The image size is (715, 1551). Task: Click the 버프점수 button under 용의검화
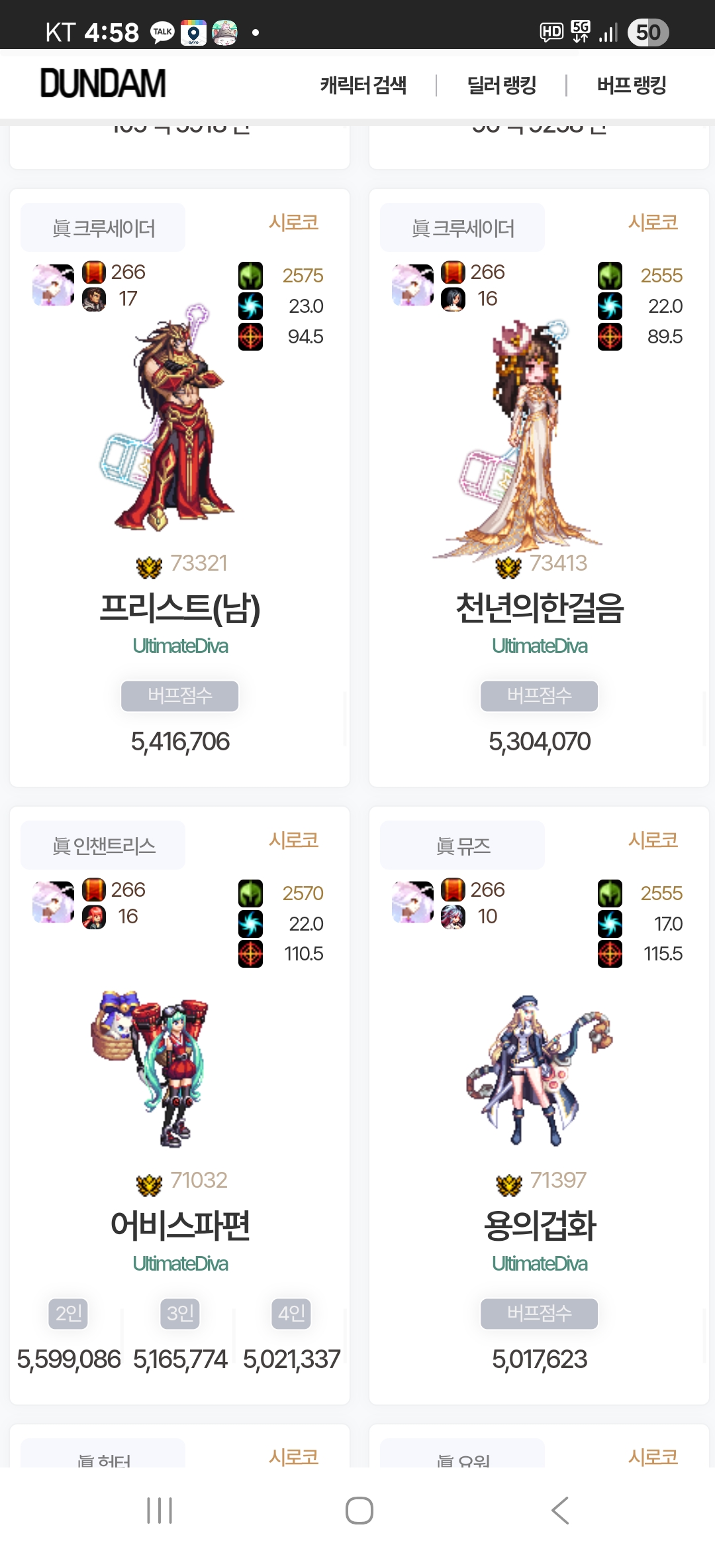pyautogui.click(x=540, y=1313)
